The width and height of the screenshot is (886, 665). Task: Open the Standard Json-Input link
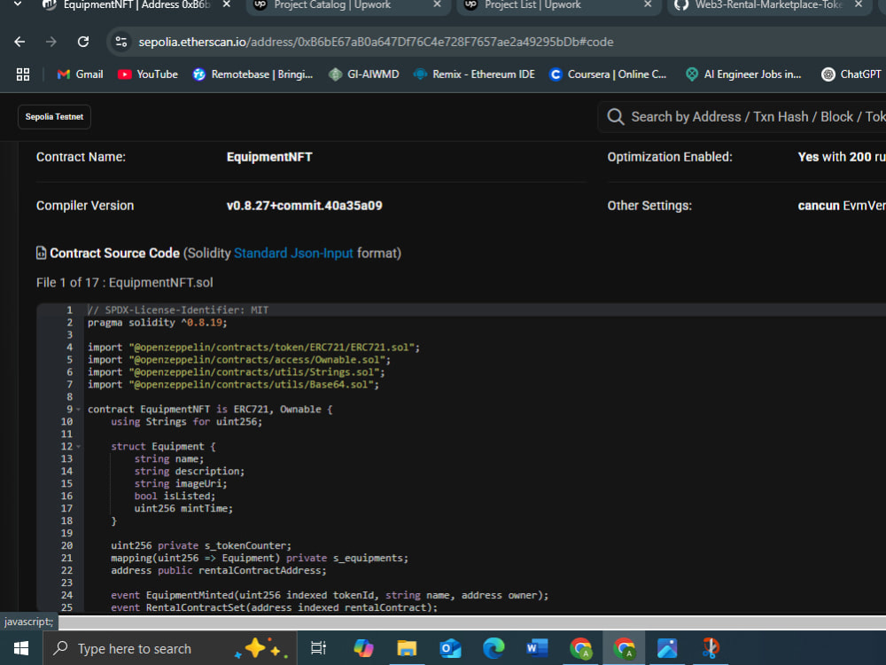pos(293,254)
